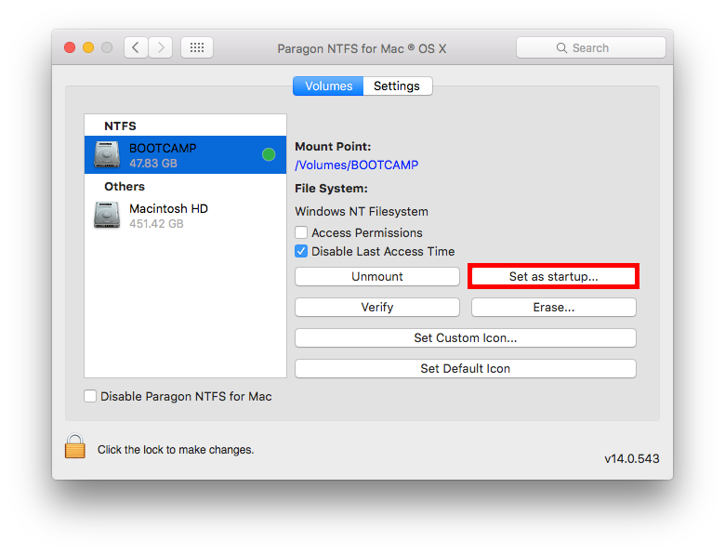Click the BOOTCAMP drive icon
725x554 pixels.
point(107,155)
